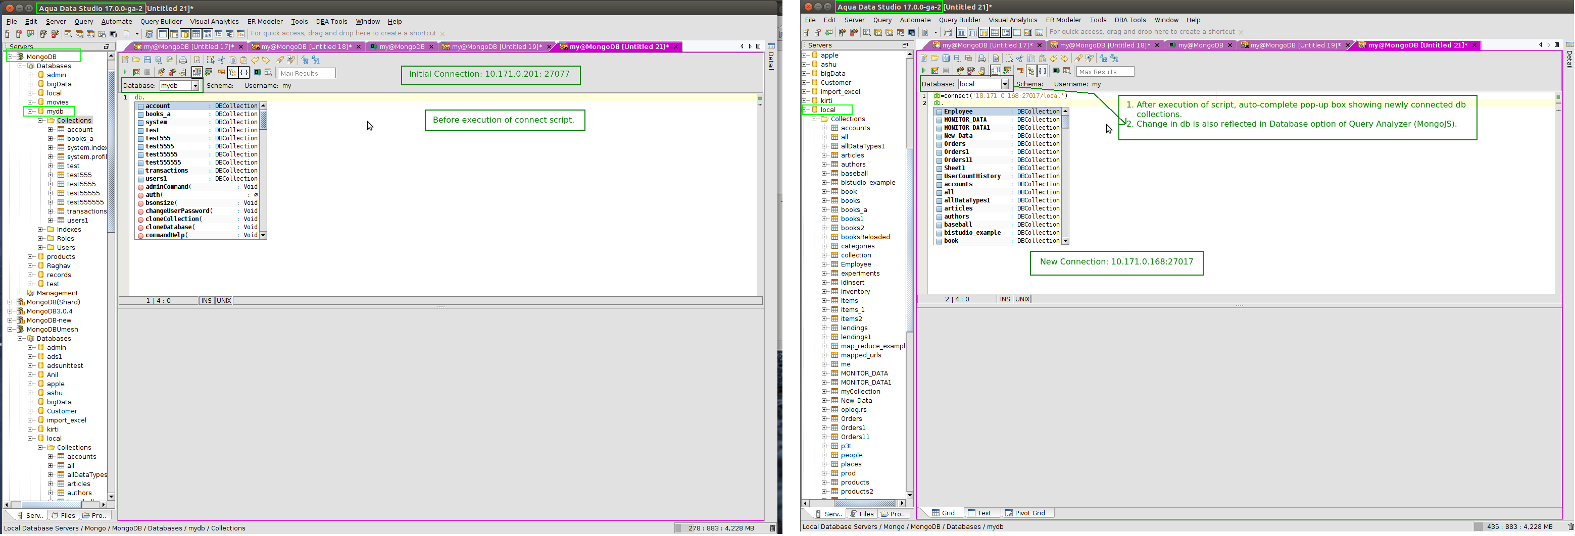Click Print icon in right window editor toolbar
The width and height of the screenshot is (1575, 536).
pos(981,59)
